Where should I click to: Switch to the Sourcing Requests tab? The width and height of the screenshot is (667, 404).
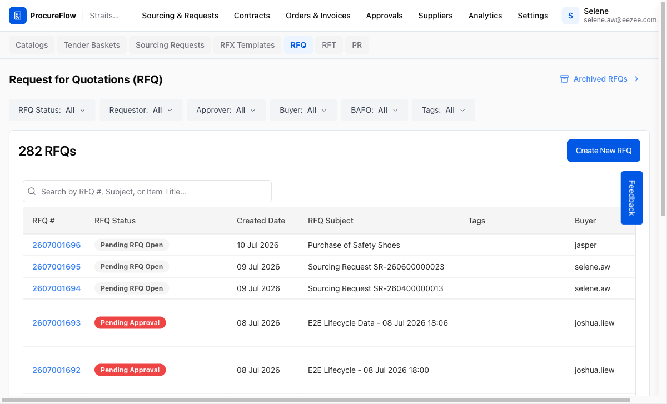[x=170, y=45]
